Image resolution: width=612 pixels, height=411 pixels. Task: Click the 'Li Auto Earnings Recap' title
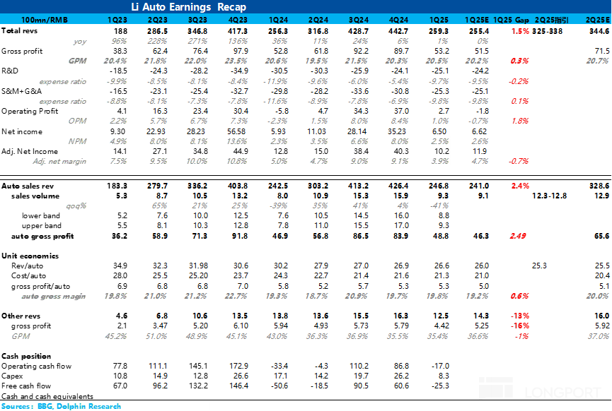coord(188,7)
